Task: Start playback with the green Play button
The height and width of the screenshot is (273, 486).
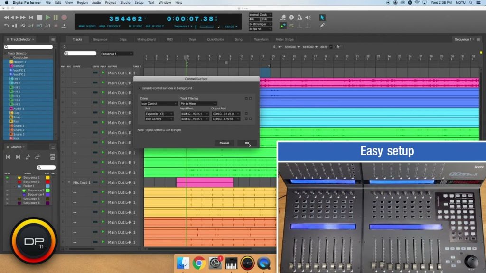Action: (48, 18)
